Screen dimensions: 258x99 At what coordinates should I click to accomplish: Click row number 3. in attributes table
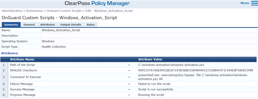pos(4,77)
